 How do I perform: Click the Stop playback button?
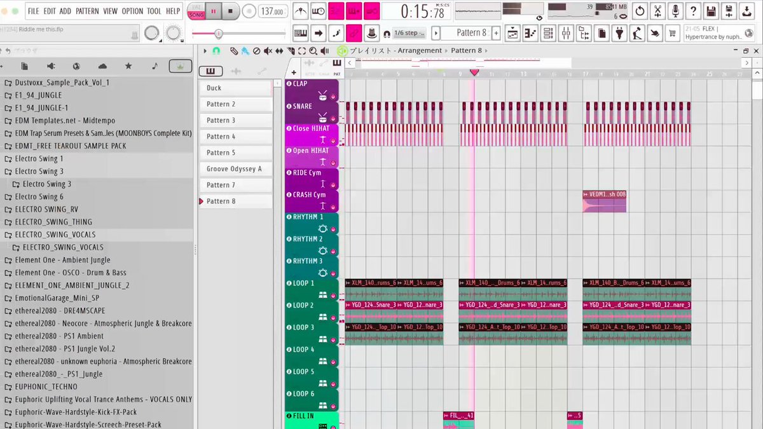230,11
